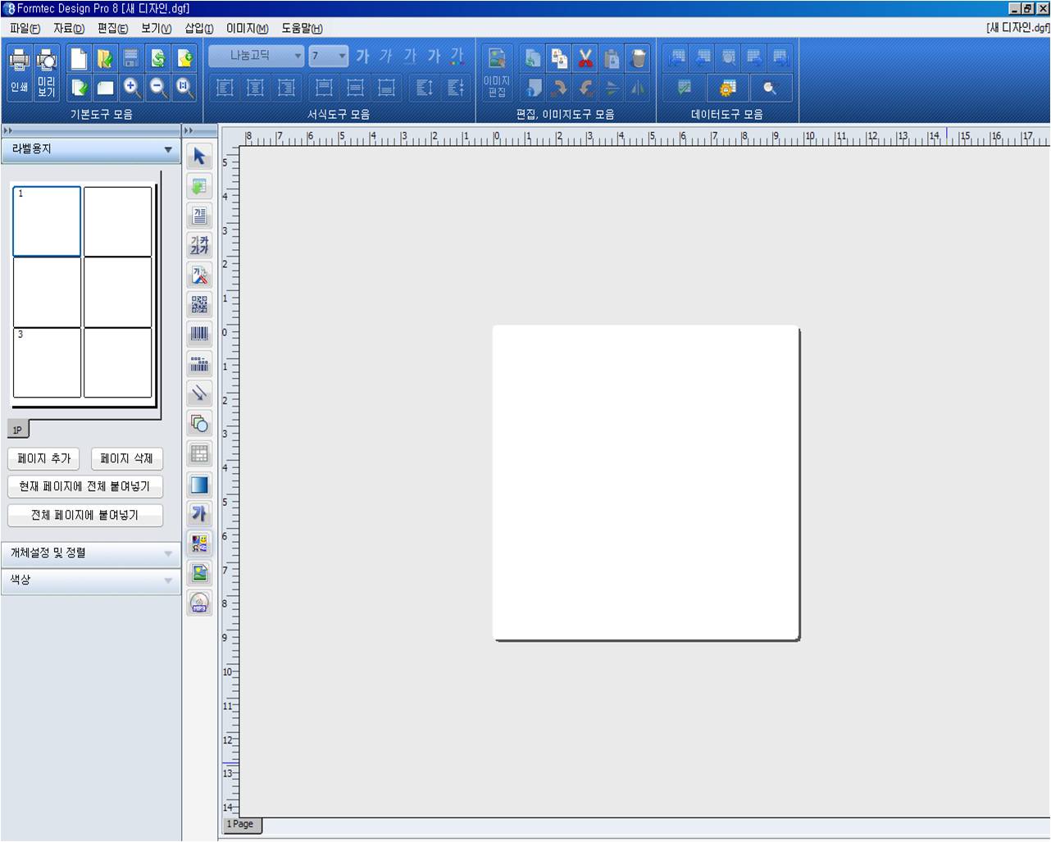Open 미리보기 print preview
This screenshot has height=842, width=1051.
(47, 72)
